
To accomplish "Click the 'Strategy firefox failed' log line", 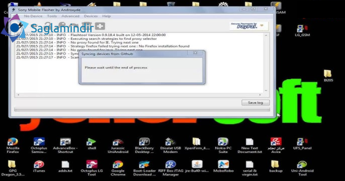I will [103, 46].
